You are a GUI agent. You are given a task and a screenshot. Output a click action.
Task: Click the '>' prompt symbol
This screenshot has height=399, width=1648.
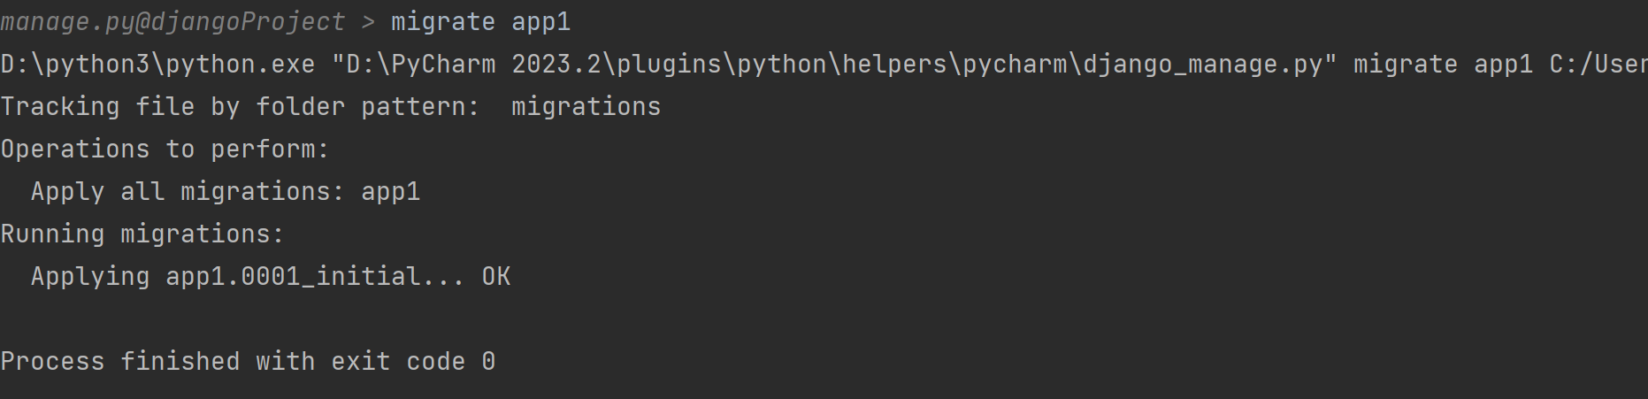click(368, 22)
